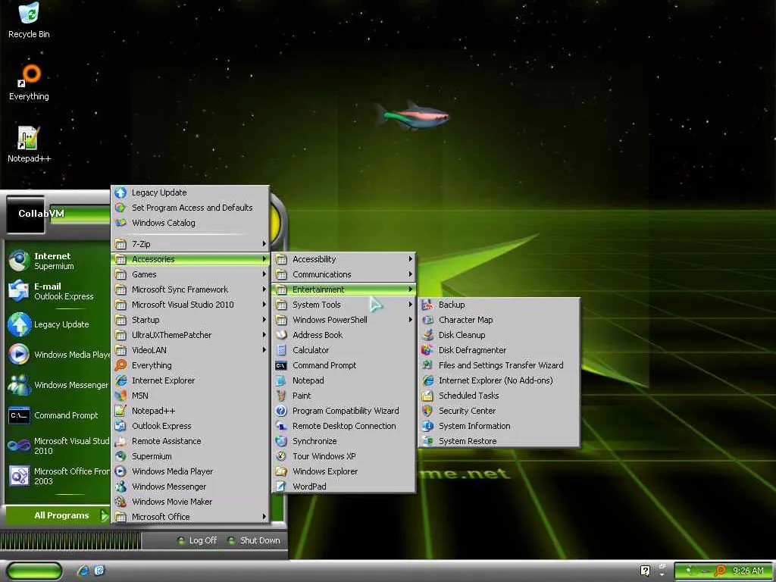The width and height of the screenshot is (776, 582).
Task: Click the All Programs button
Action: pyautogui.click(x=58, y=515)
